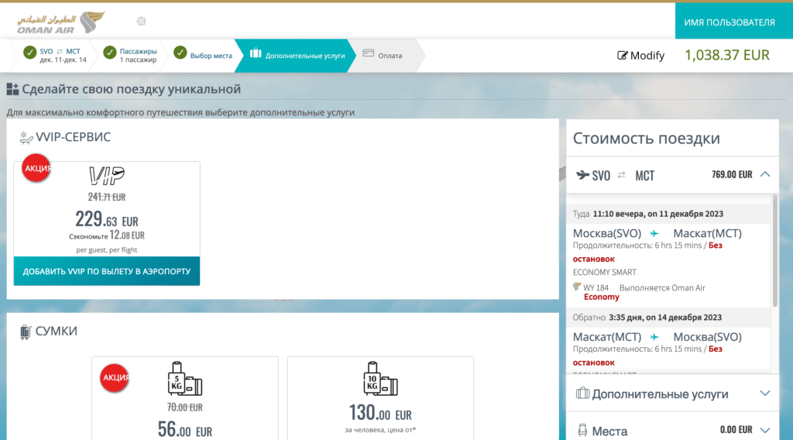Click the ECONOMY SMART fare label
Screen dimensions: 793x440
tap(604, 272)
